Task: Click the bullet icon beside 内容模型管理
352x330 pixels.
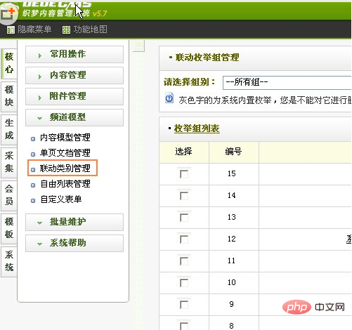Action: click(x=33, y=139)
